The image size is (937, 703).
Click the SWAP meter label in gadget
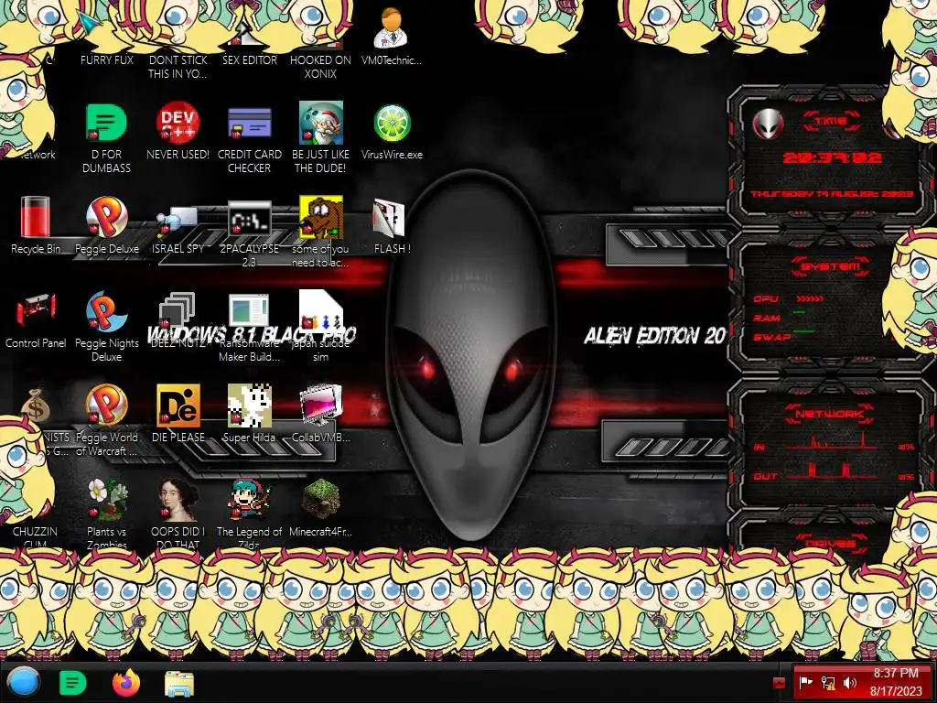coord(772,337)
